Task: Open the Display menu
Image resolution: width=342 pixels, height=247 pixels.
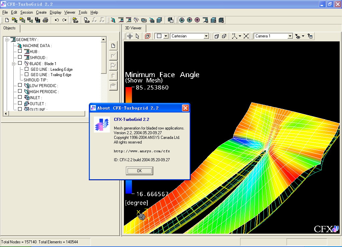Action: pyautogui.click(x=55, y=12)
